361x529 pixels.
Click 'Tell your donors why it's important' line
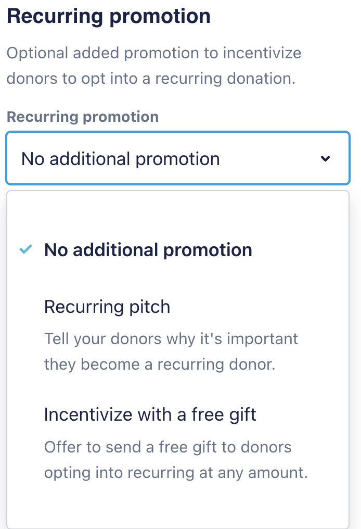171,338
